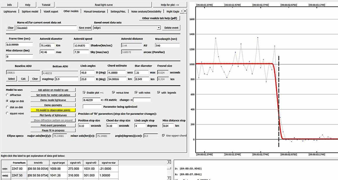Click the Frame time input field
Viewport: 338px width, 180px height.
[x=19, y=44]
